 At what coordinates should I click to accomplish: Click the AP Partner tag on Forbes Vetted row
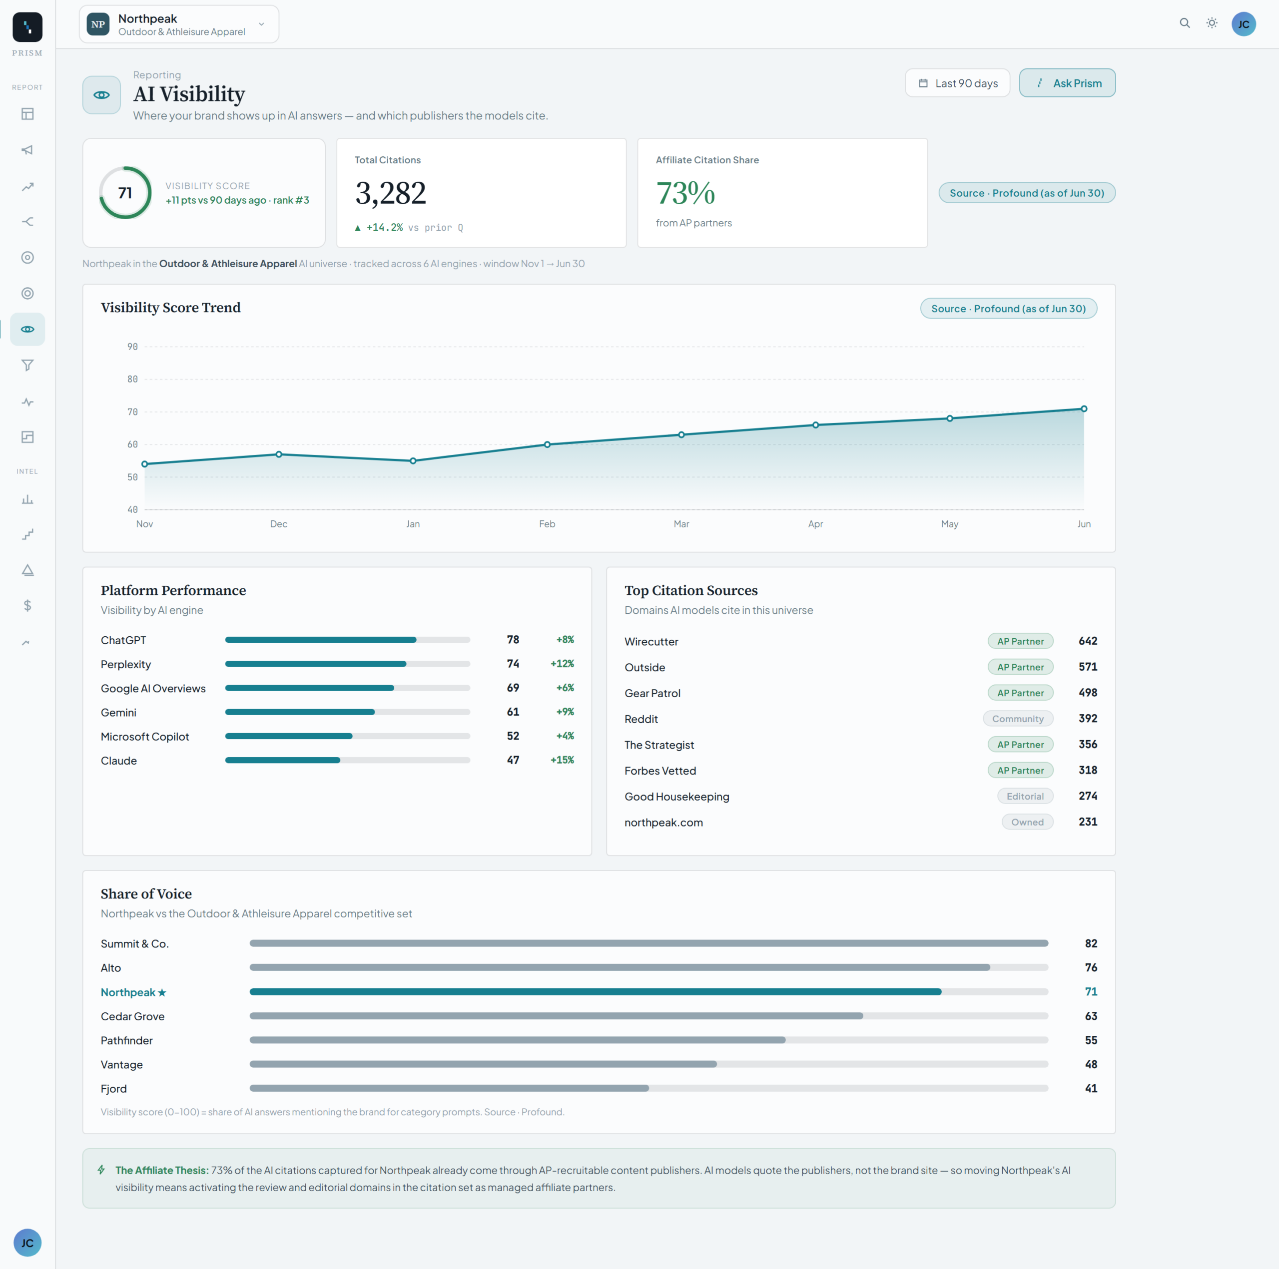[x=1020, y=770]
